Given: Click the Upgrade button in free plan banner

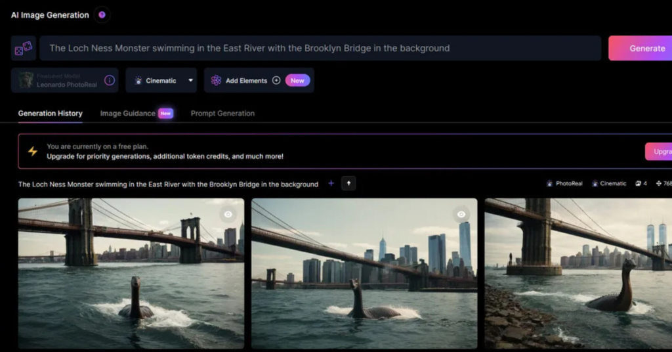Looking at the screenshot, I should click(x=659, y=151).
